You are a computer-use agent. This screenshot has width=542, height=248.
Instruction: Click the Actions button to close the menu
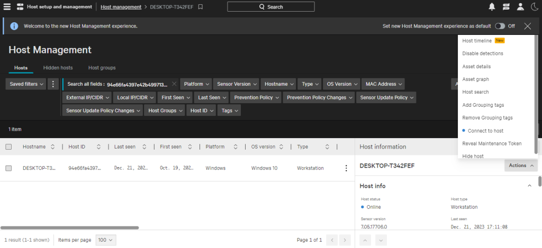click(521, 166)
